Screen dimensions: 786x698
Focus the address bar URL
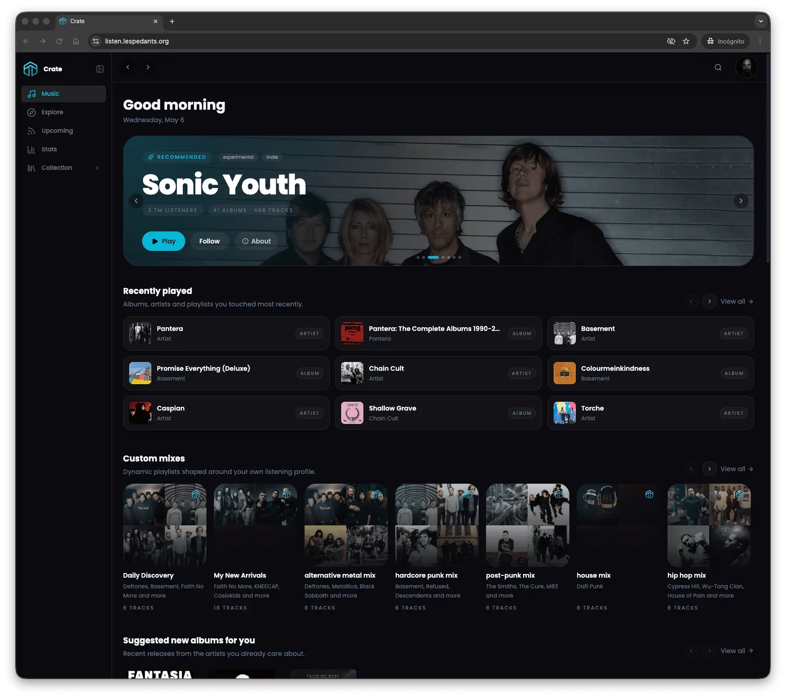pyautogui.click(x=137, y=41)
